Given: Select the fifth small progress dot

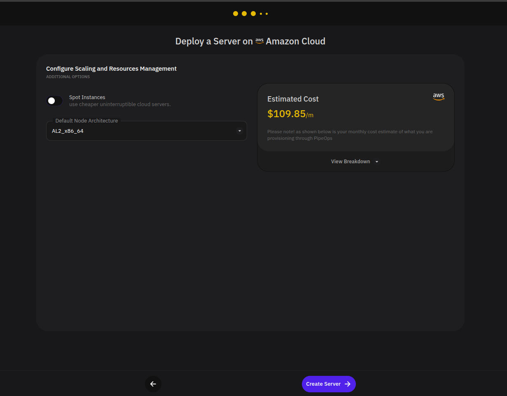Looking at the screenshot, I should point(266,14).
